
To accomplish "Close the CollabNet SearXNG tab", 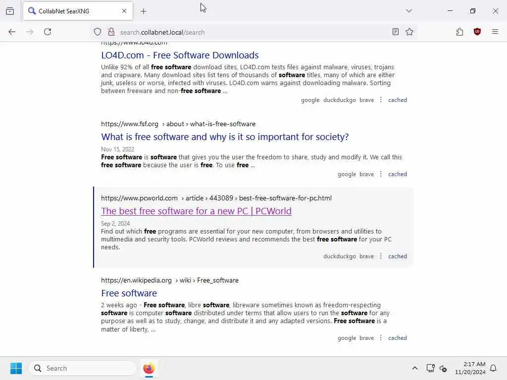I will click(124, 11).
